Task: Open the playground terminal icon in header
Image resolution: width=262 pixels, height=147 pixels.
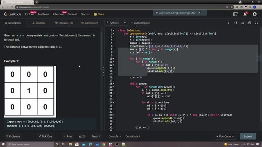Action: pyautogui.click(x=235, y=14)
